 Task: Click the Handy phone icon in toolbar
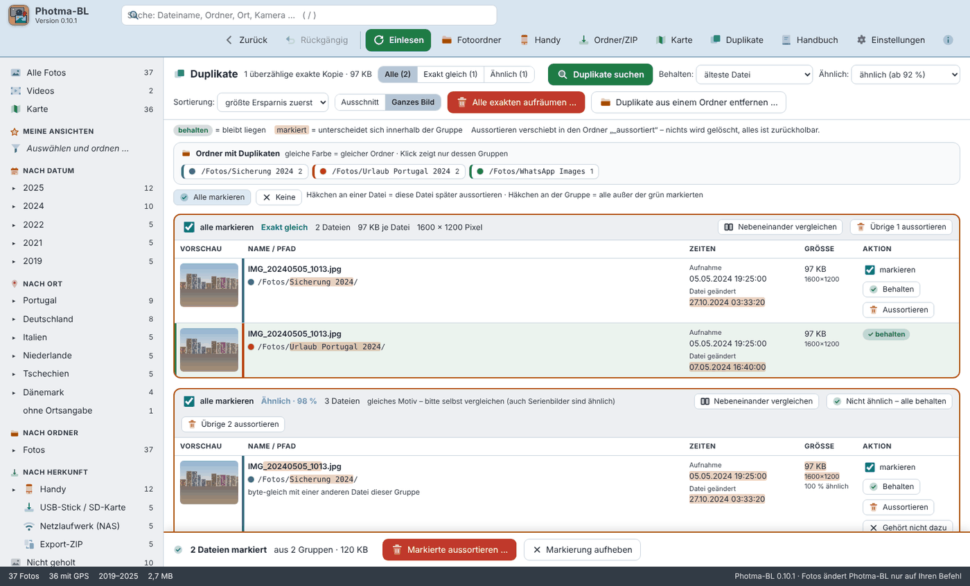[524, 40]
